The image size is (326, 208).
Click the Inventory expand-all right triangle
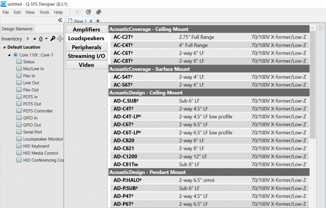tap(28, 39)
